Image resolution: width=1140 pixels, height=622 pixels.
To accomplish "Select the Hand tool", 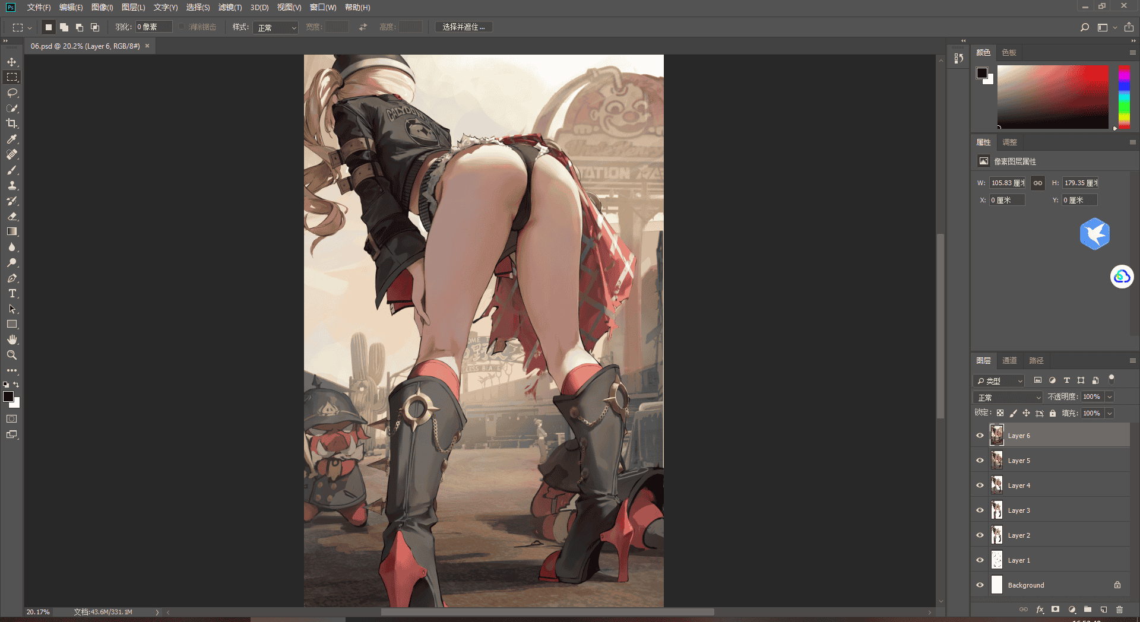I will [x=12, y=339].
